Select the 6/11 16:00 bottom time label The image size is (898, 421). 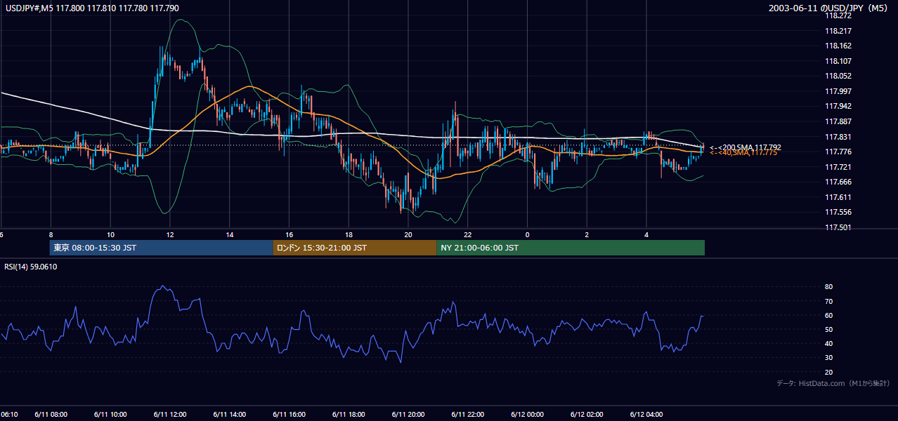[x=289, y=415]
